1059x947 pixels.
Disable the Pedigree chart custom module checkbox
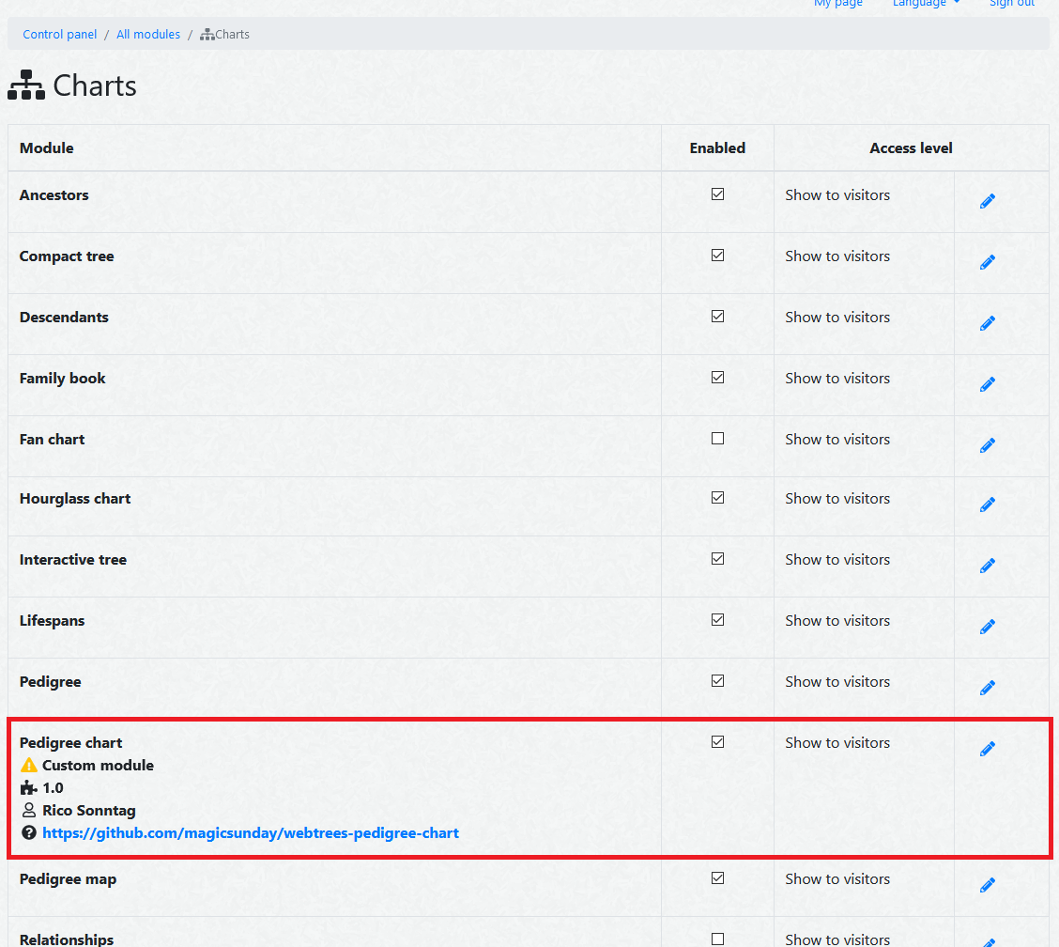pyautogui.click(x=718, y=741)
